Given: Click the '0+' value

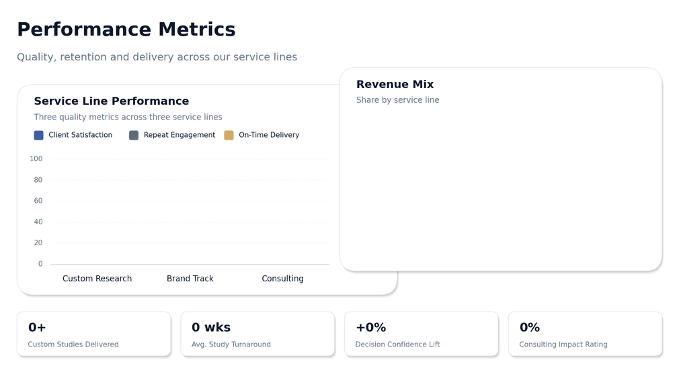Looking at the screenshot, I should (x=37, y=328).
